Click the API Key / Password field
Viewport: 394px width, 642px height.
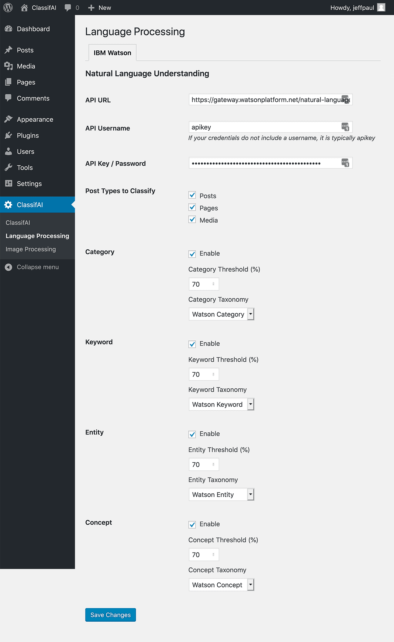pos(271,163)
